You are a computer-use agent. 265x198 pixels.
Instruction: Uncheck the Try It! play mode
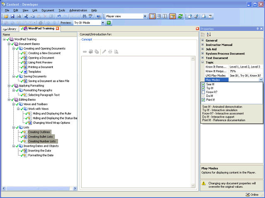(x=203, y=88)
